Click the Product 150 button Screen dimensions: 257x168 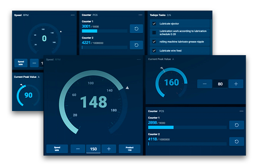click(x=129, y=149)
